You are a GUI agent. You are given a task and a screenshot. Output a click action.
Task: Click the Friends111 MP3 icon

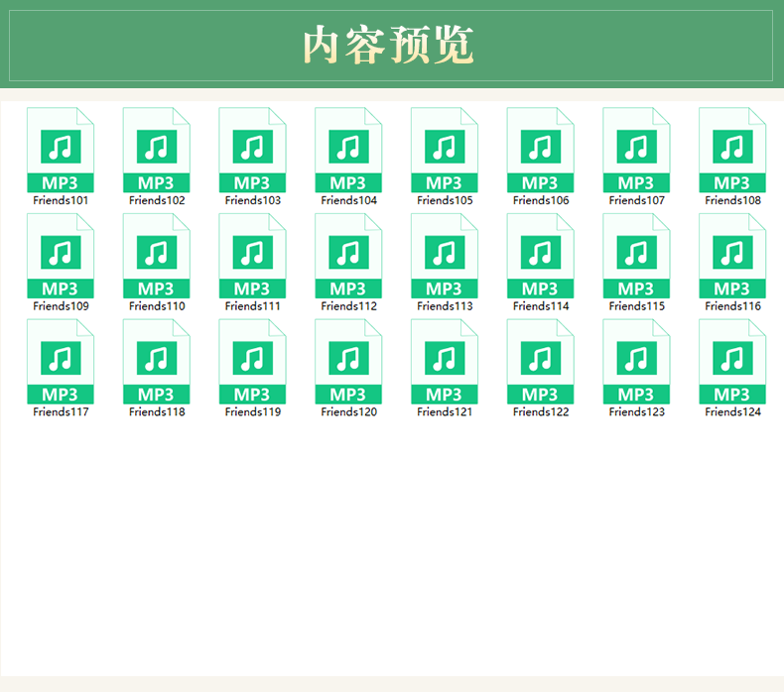point(252,256)
